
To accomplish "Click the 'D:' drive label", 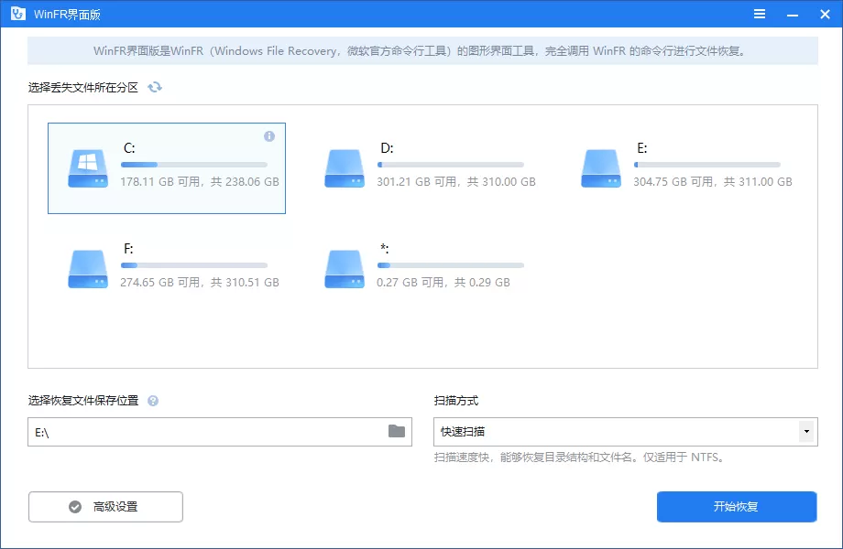I will [387, 148].
